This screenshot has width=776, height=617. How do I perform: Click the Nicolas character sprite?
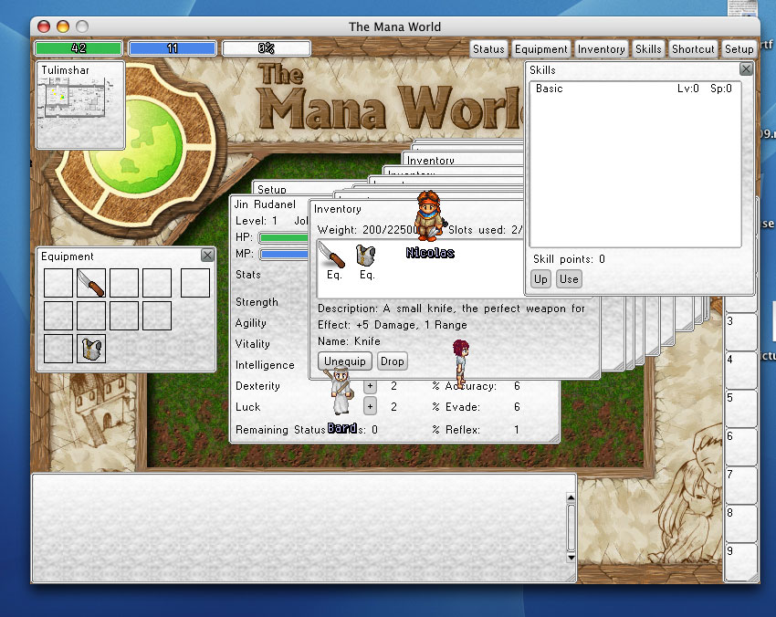tap(428, 215)
